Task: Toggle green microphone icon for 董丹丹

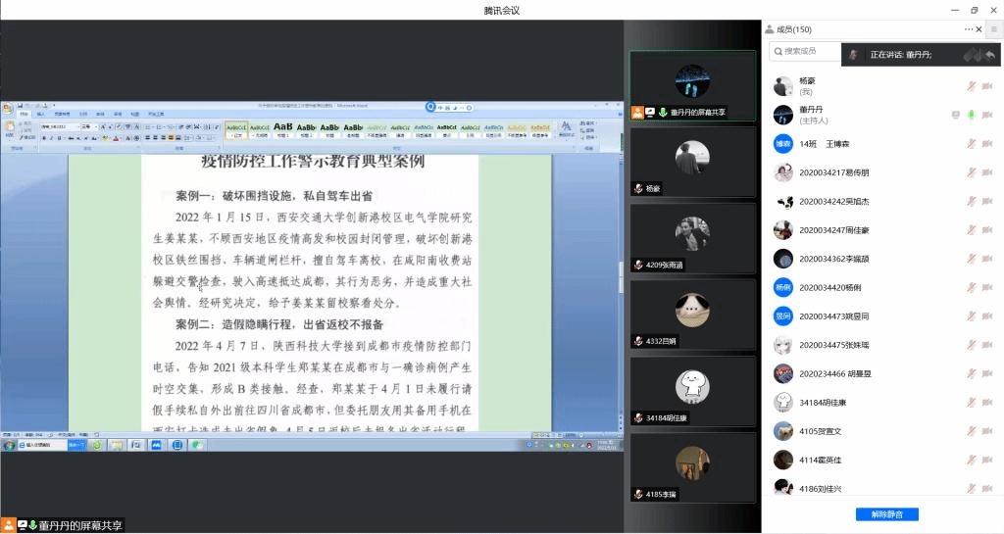Action: coord(971,115)
